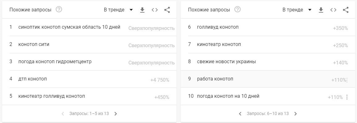
Task: Click help icon beside the right 'Похожие запросы'
Action: pos(237,10)
